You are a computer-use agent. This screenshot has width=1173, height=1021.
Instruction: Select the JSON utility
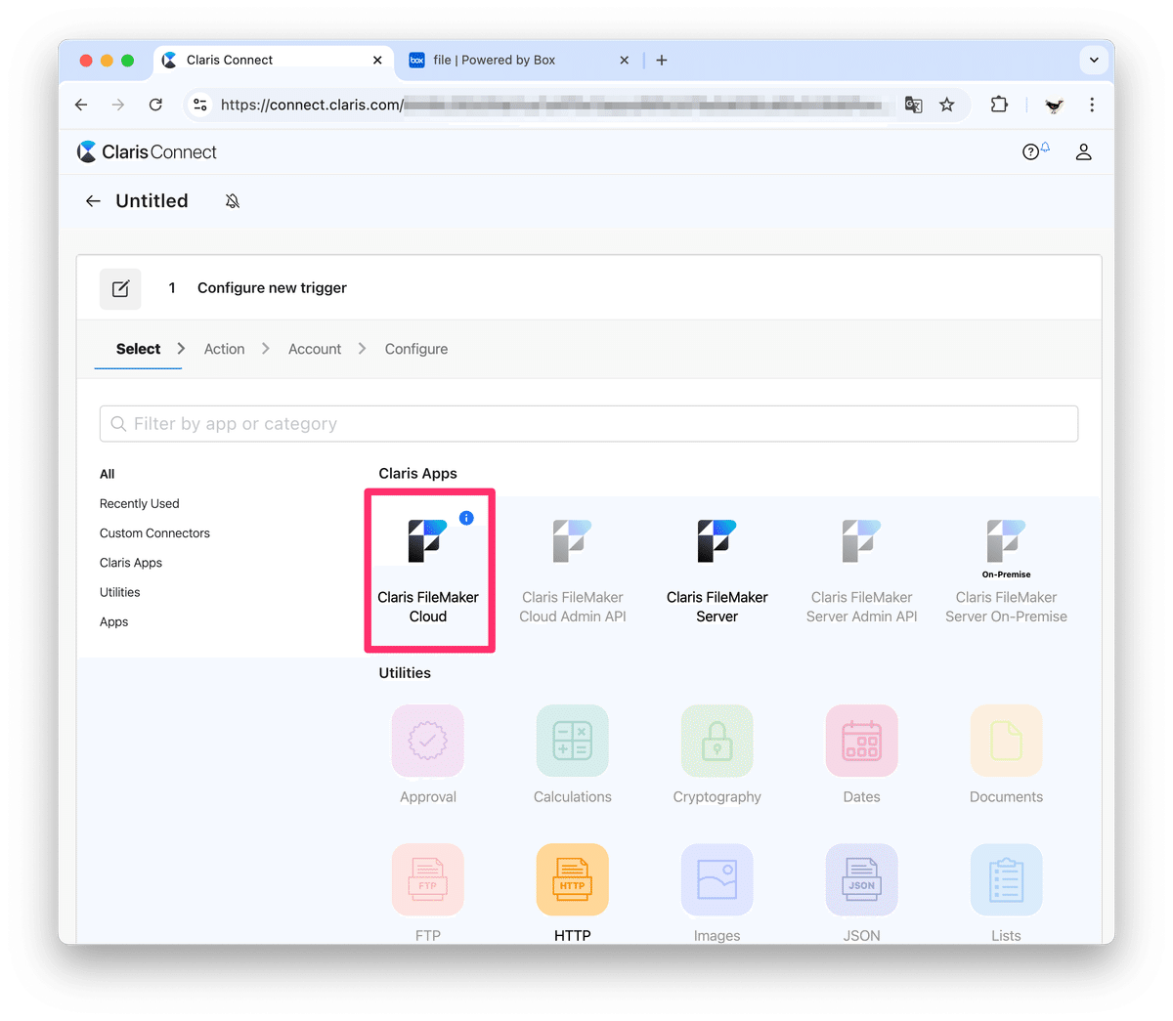pos(861,879)
